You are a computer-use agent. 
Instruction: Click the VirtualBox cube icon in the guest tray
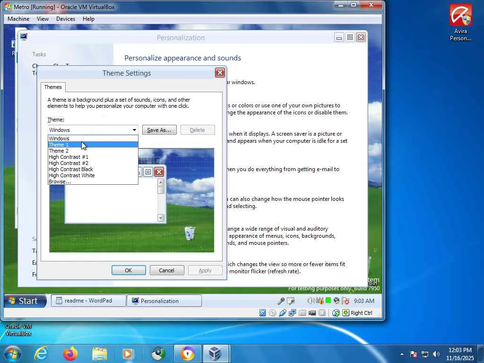[337, 301]
